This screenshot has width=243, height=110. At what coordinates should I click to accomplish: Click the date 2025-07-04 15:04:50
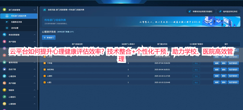(x=162, y=63)
